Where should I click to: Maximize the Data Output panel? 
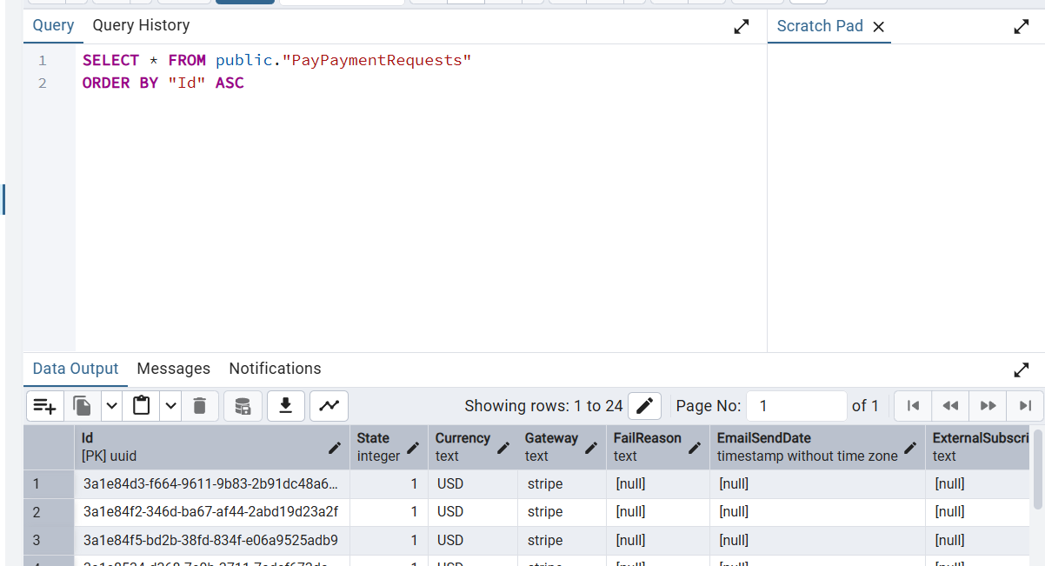[1022, 370]
